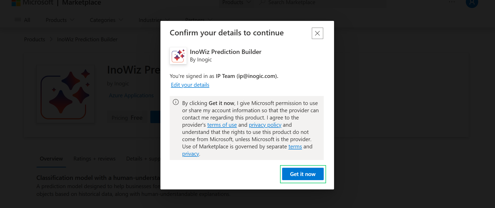Open the provider's privacy policy link
Viewport: 495px width, 208px height.
point(265,125)
